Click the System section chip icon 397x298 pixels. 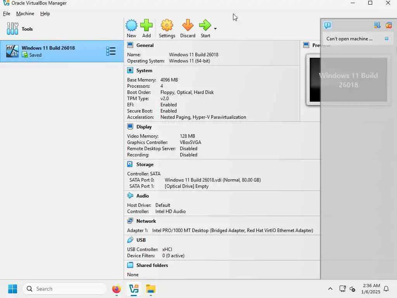point(130,70)
